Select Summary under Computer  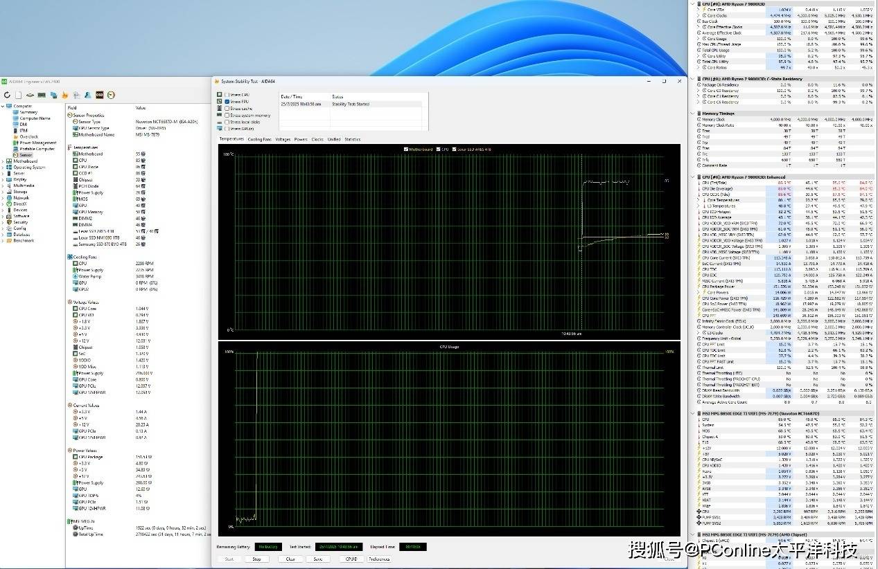coord(28,112)
